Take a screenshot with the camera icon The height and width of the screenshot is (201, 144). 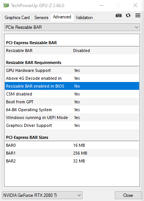(x=118, y=15)
